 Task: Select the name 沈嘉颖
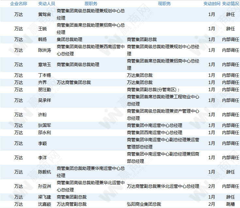pos(44,204)
